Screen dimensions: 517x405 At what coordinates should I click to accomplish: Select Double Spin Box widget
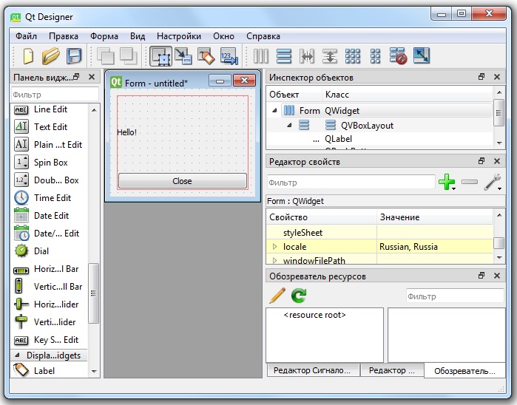pyautogui.click(x=50, y=180)
